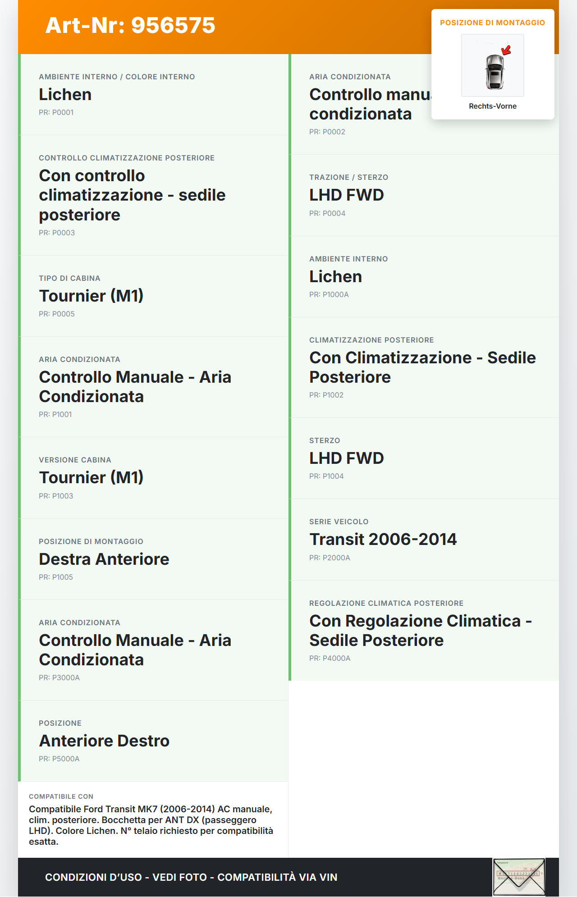Click the CONDIZIONI D'USO footer text
The height and width of the screenshot is (897, 577).
191,877
